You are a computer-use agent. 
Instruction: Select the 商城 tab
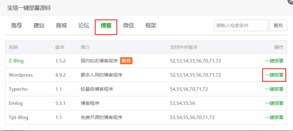point(61,26)
